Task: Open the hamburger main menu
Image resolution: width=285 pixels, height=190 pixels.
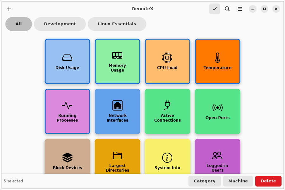Action: pos(240,9)
